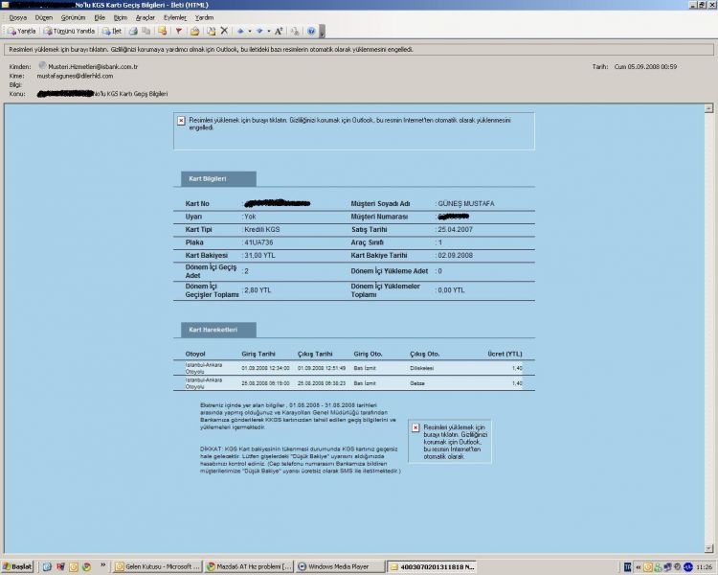Image resolution: width=718 pixels, height=575 pixels.
Task: Open the Dosya menu
Action: pos(18,17)
